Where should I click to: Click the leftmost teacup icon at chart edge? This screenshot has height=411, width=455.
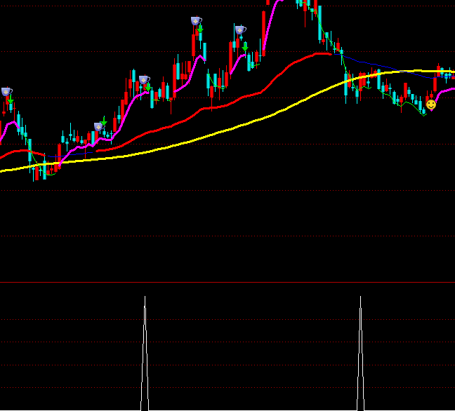pyautogui.click(x=6, y=92)
